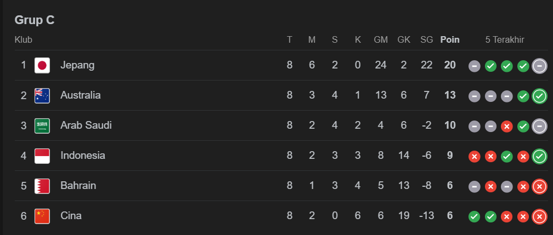Click Australia's latest circled win result icon
The width and height of the screenshot is (553, 235).
[540, 96]
